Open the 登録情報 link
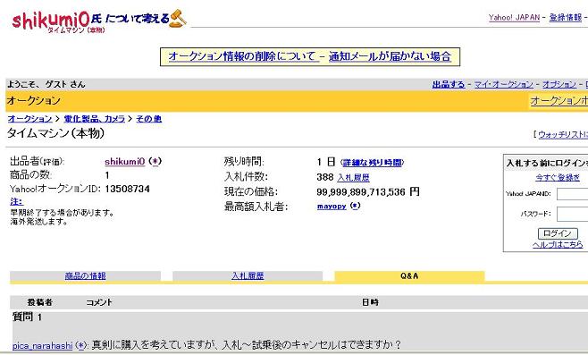 pos(565,17)
